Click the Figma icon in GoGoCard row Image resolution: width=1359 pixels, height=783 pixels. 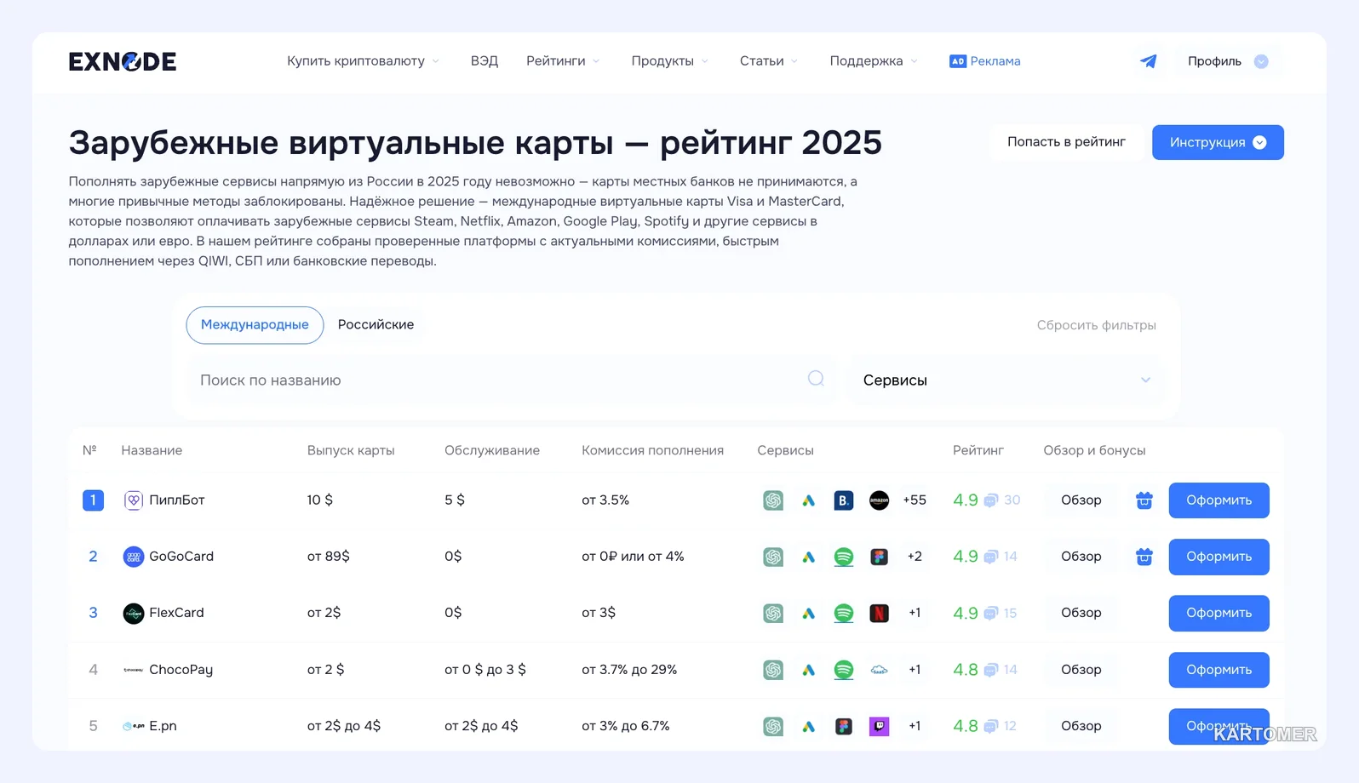tap(879, 557)
